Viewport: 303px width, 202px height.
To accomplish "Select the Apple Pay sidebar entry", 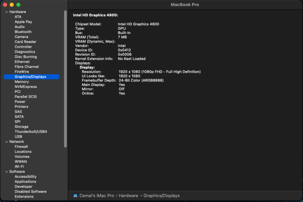I will [x=23, y=22].
